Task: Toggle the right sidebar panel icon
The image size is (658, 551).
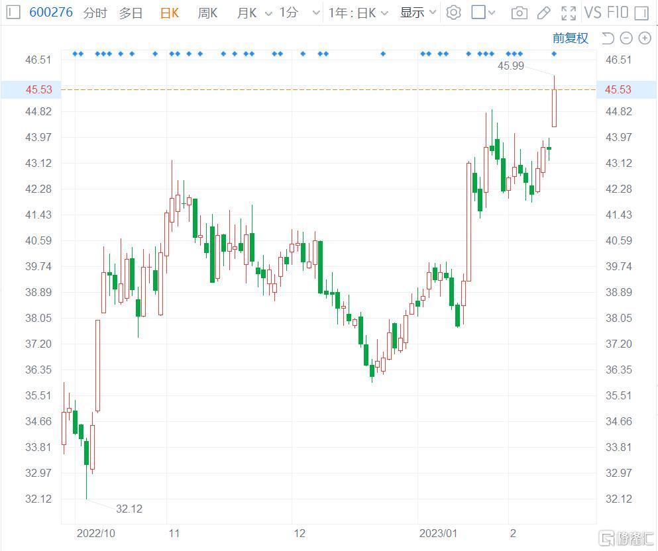Action: (641, 13)
